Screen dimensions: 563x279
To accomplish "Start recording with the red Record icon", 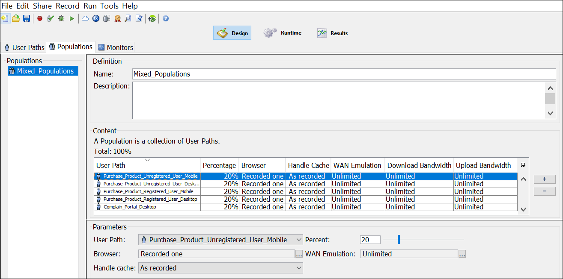I will 40,18.
